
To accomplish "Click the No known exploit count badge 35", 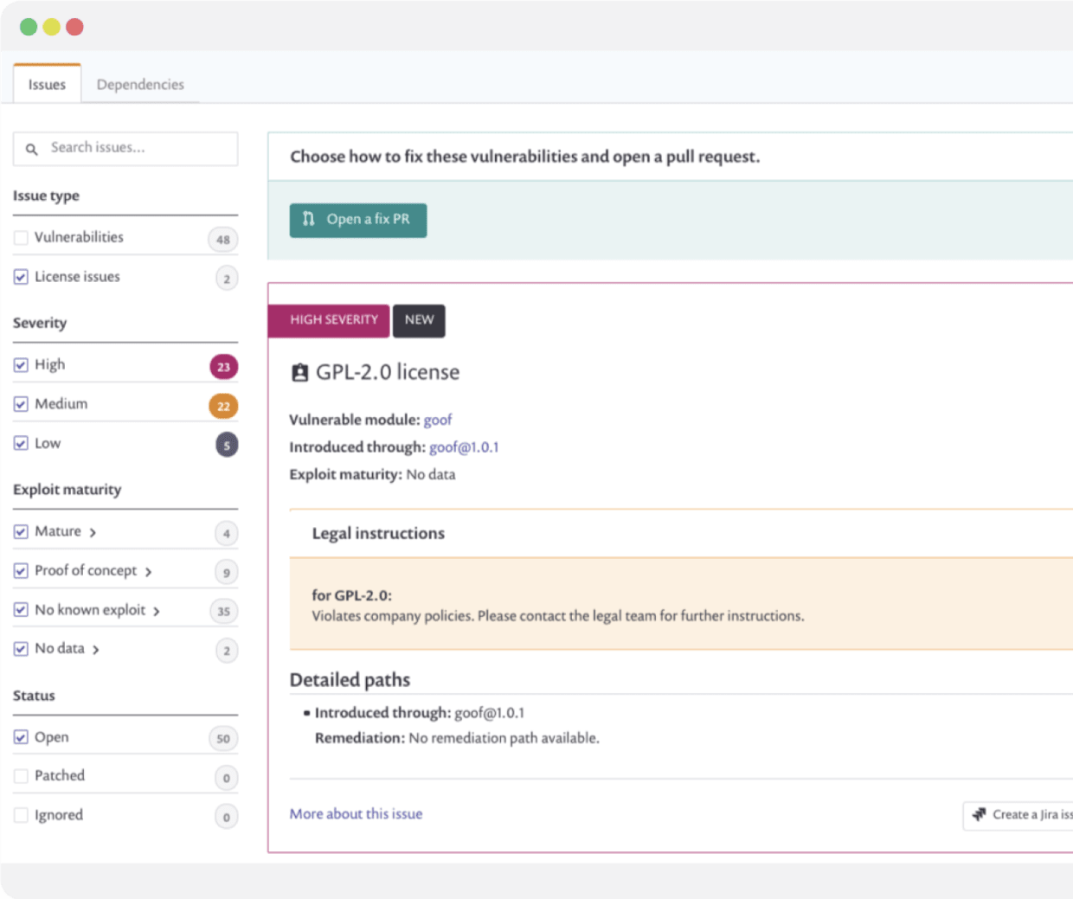I will tap(223, 612).
